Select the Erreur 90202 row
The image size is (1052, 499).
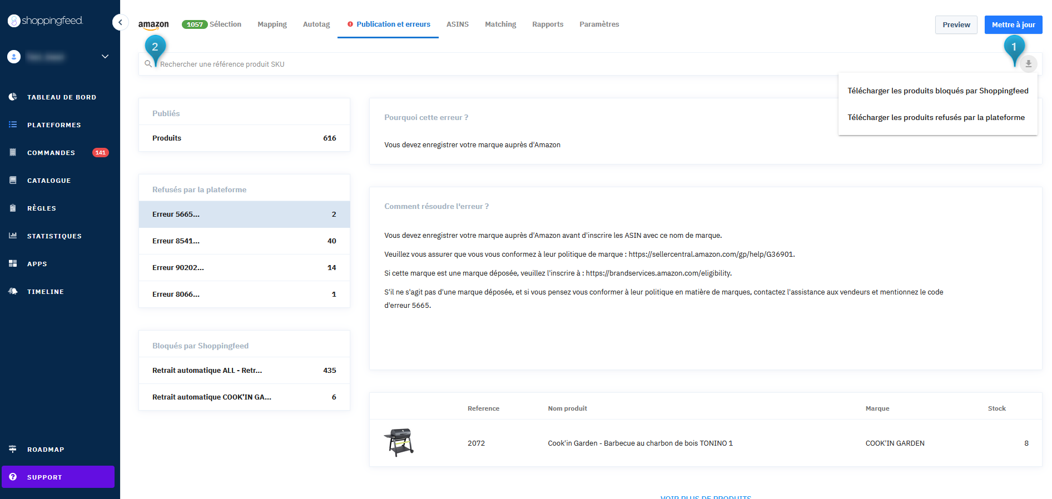click(x=244, y=267)
